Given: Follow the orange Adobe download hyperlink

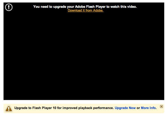Looking at the screenshot, I should pos(86,11).
